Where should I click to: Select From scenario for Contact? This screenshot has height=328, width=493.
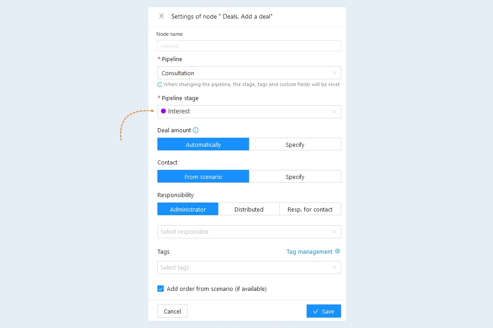[203, 177]
